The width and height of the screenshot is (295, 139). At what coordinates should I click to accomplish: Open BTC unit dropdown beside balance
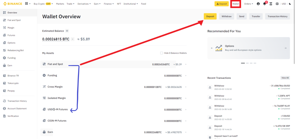pyautogui.click(x=73, y=39)
